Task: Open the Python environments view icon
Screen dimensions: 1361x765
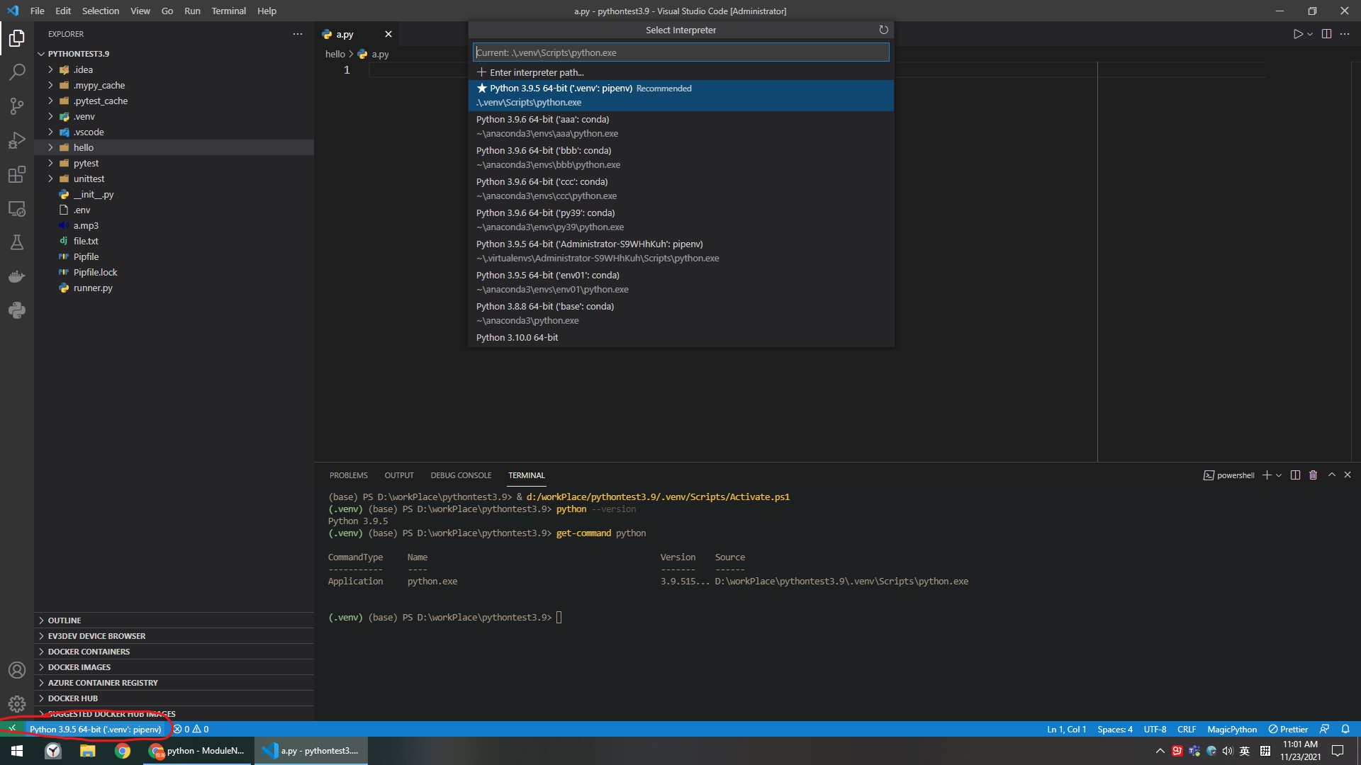Action: 17,310
